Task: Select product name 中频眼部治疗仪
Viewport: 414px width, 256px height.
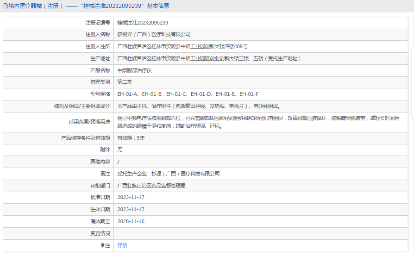Action: tap(134, 70)
